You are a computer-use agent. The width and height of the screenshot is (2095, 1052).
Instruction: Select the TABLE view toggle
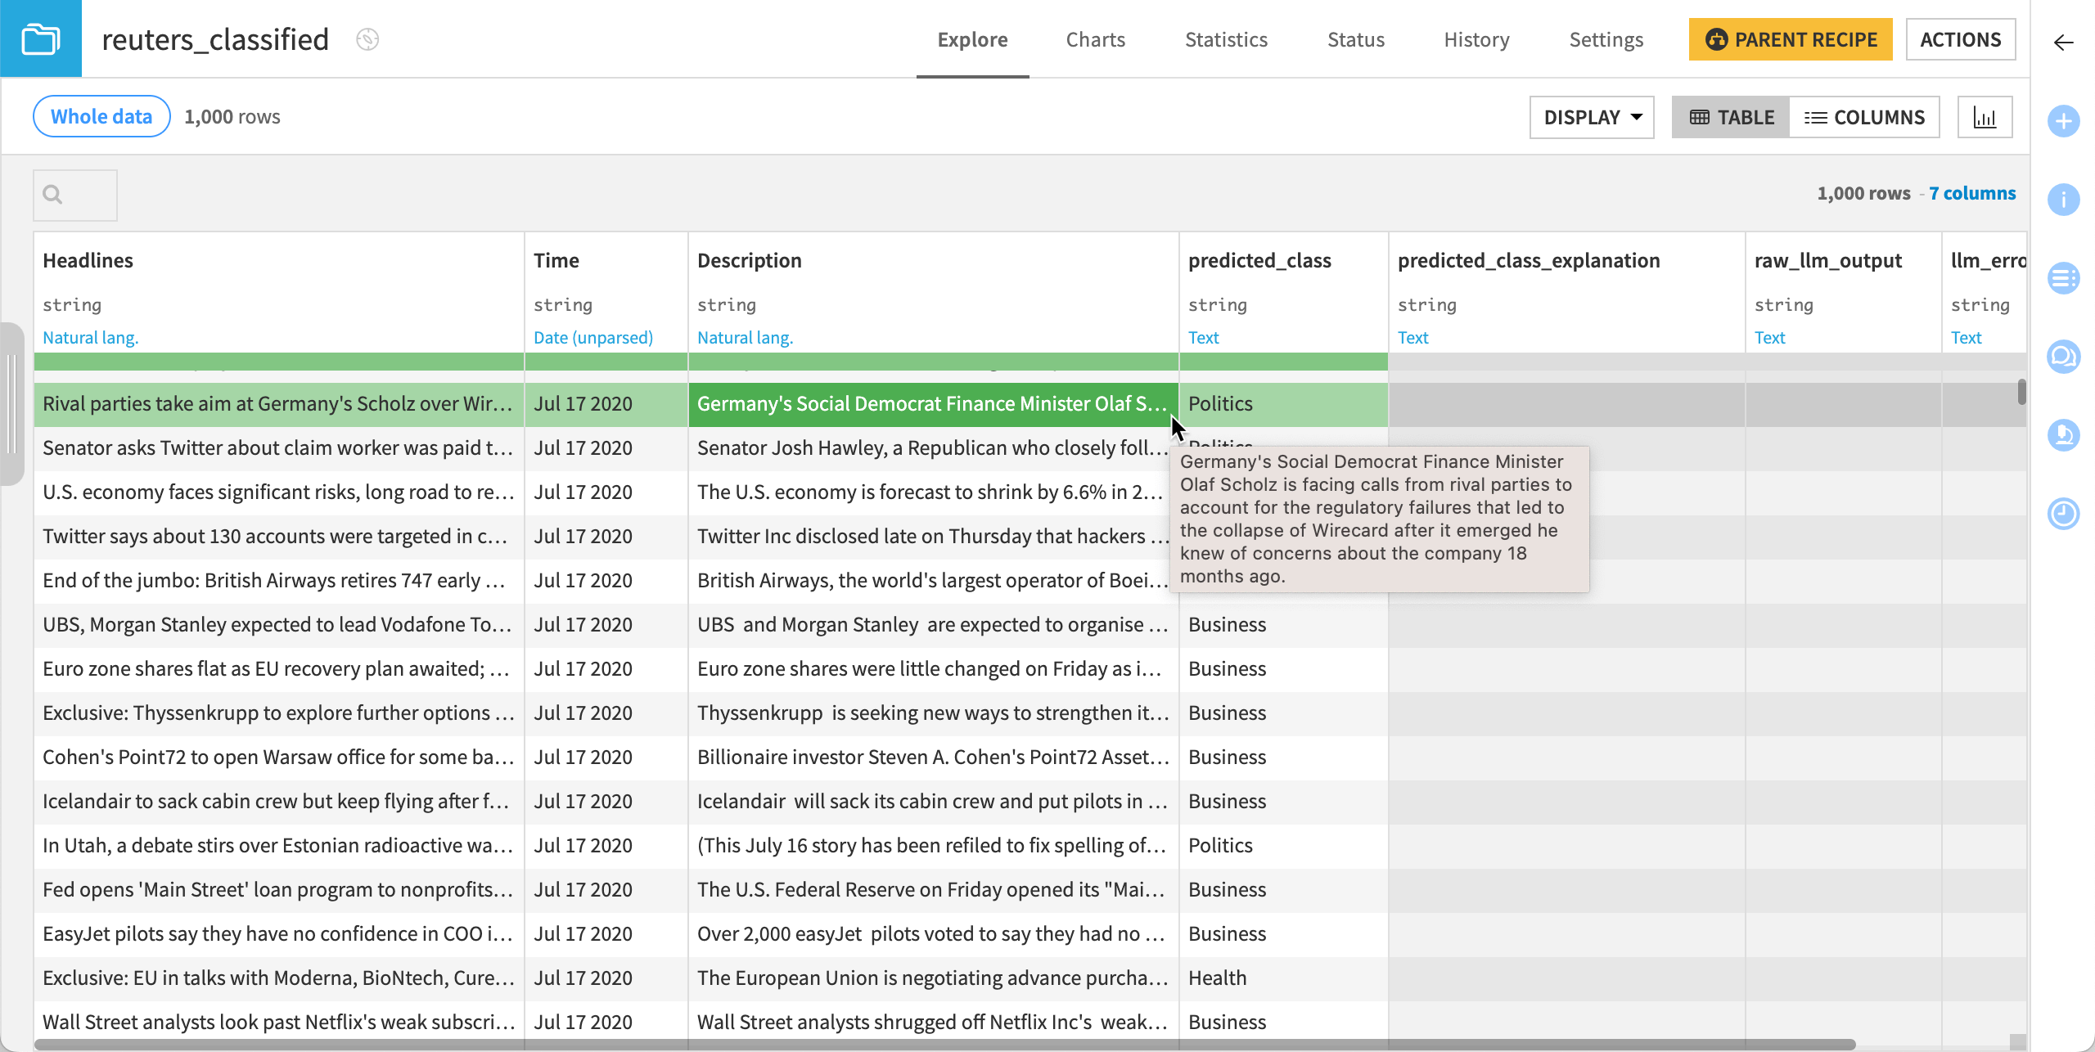(x=1731, y=117)
